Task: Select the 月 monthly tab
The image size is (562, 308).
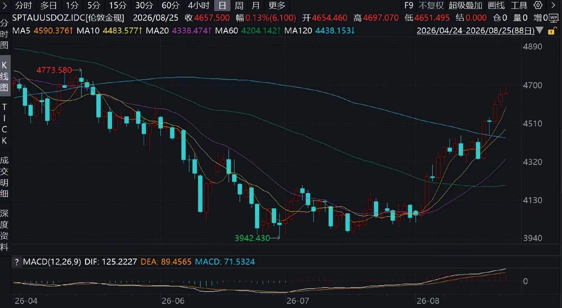Action: coord(256,5)
